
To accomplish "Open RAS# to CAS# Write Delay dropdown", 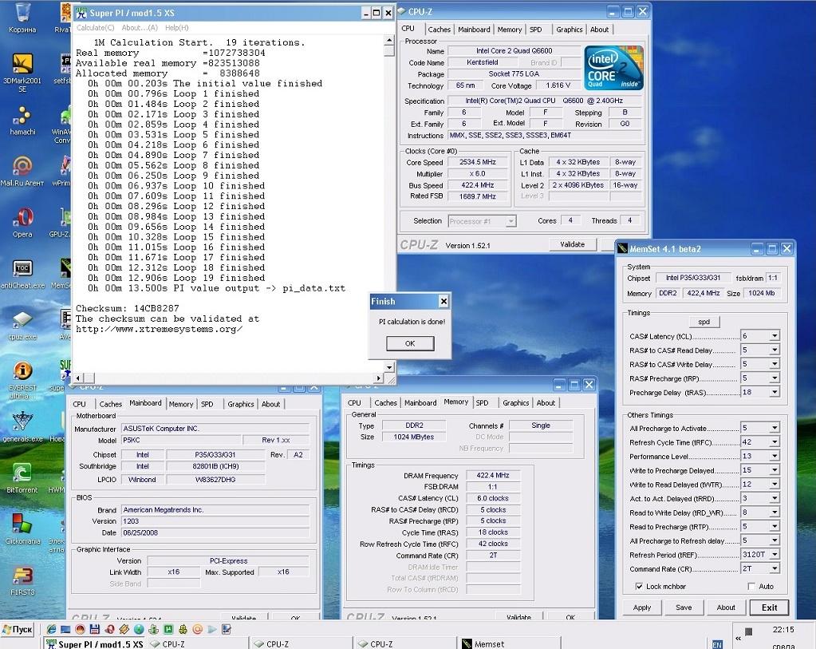I will tap(775, 364).
